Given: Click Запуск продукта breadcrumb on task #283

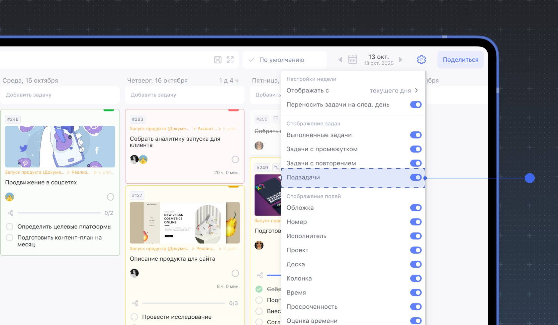Looking at the screenshot, I should 159,129.
